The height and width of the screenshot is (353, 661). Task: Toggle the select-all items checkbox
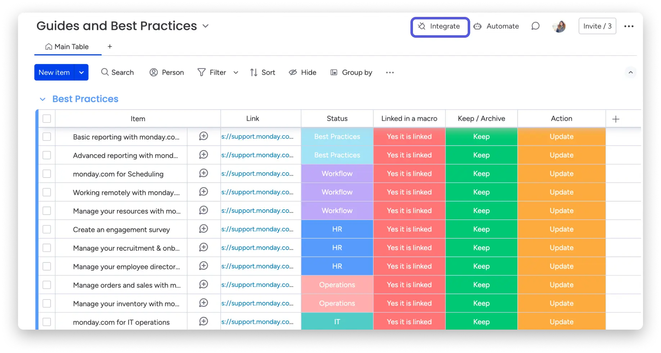click(x=47, y=119)
